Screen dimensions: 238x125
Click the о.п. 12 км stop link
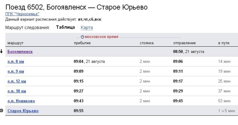pyautogui.click(x=16, y=81)
